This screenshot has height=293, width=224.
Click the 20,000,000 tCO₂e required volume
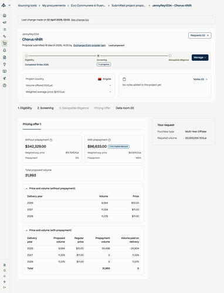(196, 138)
